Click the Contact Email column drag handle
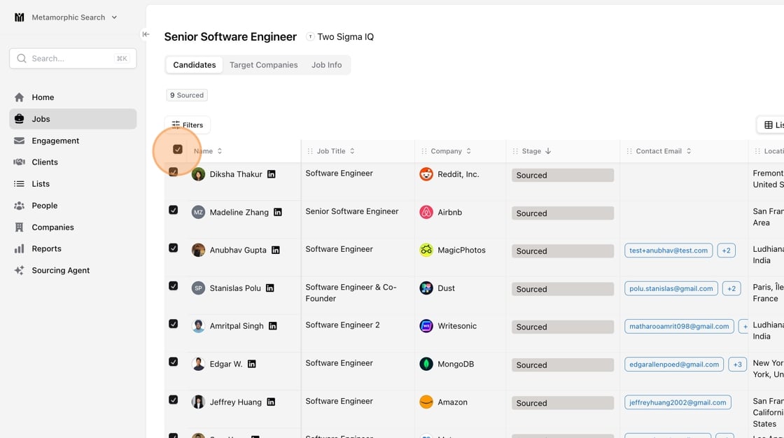 click(x=629, y=151)
